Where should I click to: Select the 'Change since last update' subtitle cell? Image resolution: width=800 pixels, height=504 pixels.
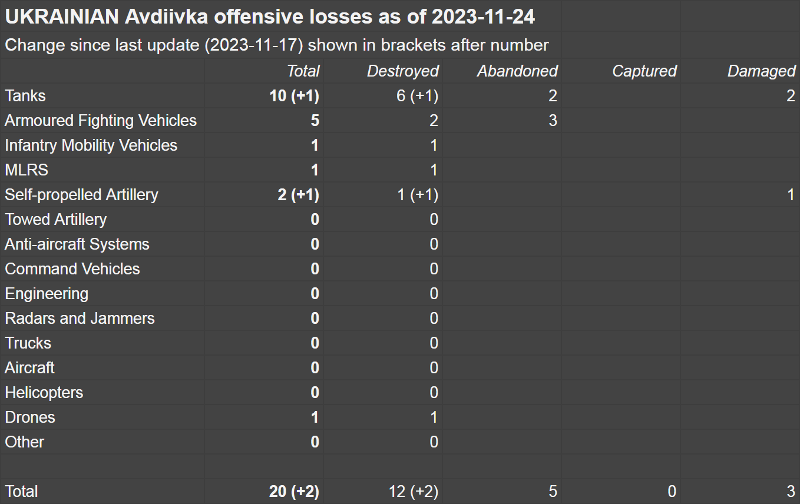click(277, 45)
